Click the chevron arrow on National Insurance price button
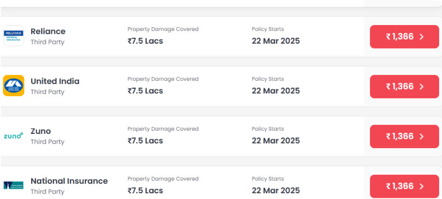This screenshot has width=442, height=199. point(422,186)
